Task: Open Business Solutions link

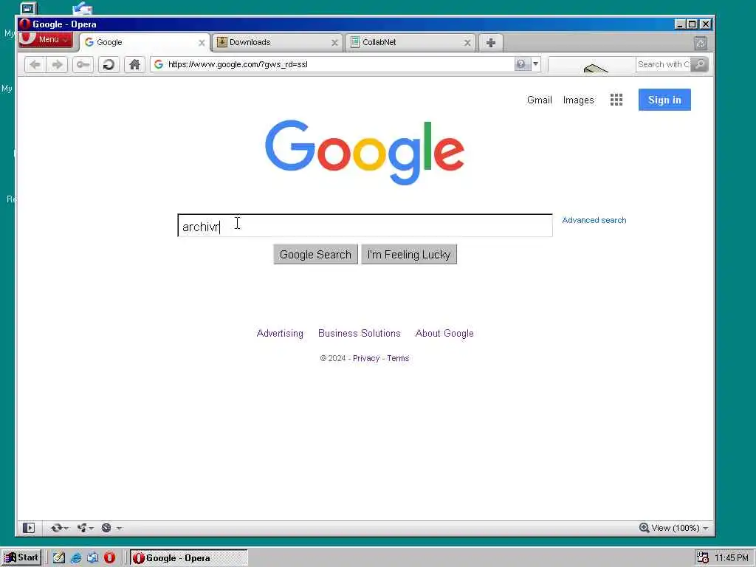Action: pos(360,333)
